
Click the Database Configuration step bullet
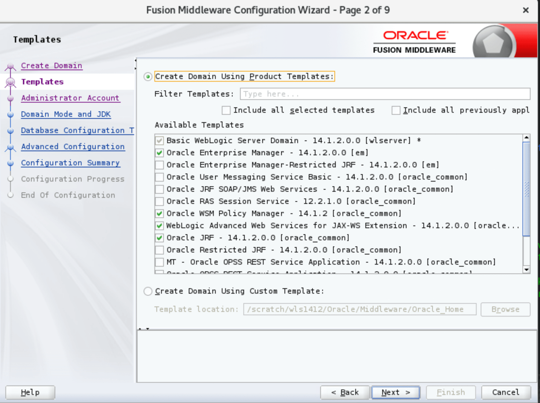coord(11,131)
